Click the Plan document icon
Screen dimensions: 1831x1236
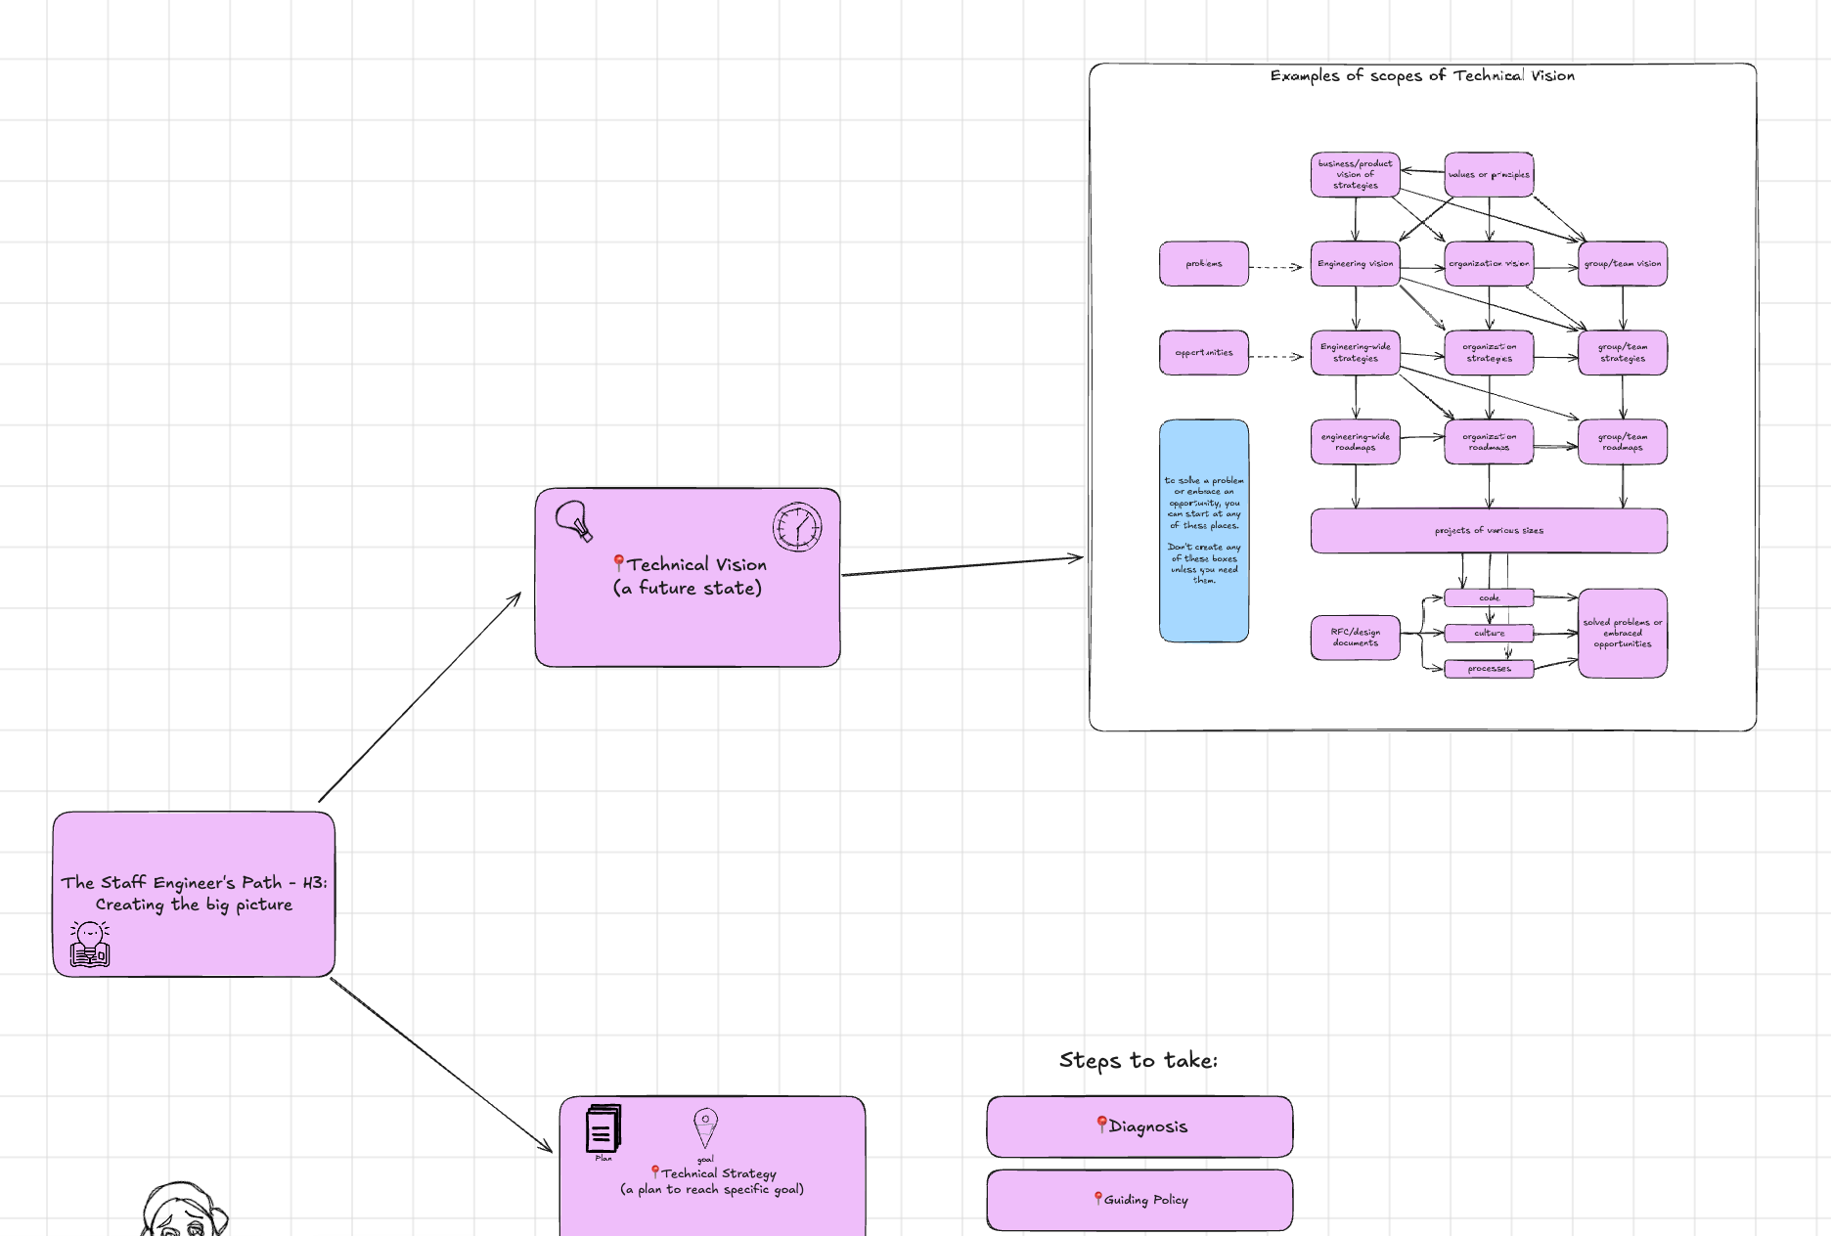click(x=603, y=1129)
